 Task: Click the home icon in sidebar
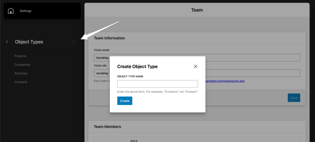[x=11, y=11]
